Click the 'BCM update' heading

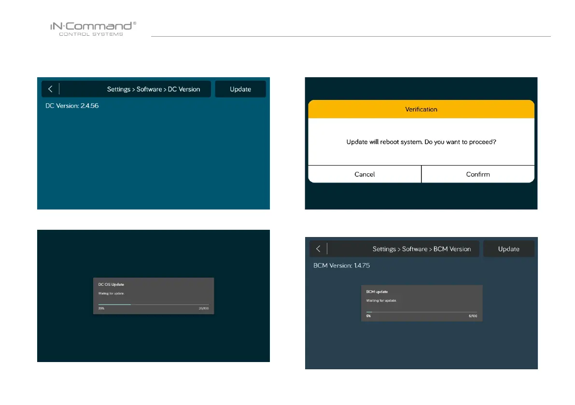coord(377,292)
